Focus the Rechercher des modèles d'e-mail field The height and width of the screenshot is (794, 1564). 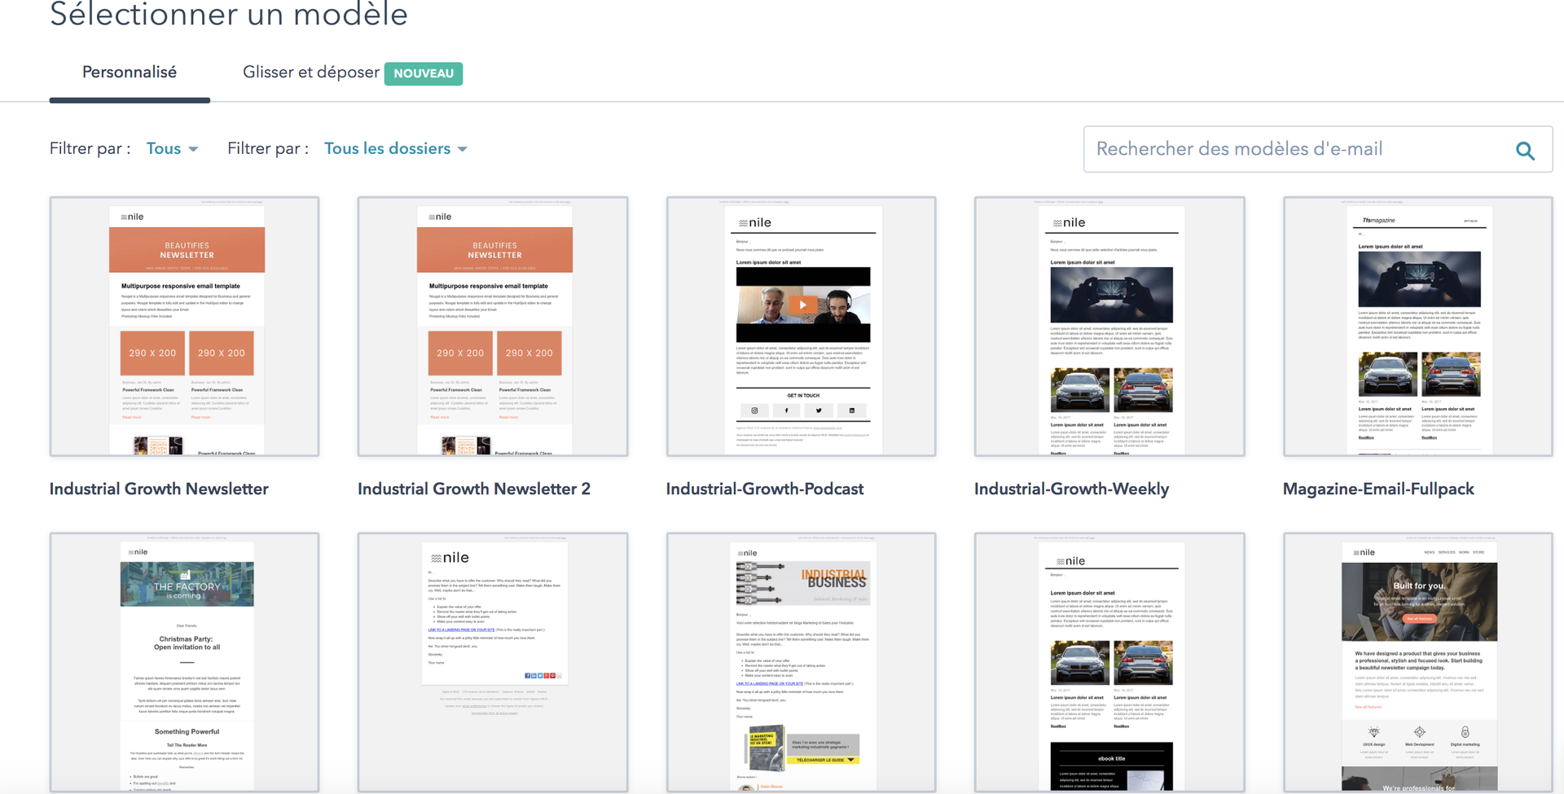[1318, 149]
